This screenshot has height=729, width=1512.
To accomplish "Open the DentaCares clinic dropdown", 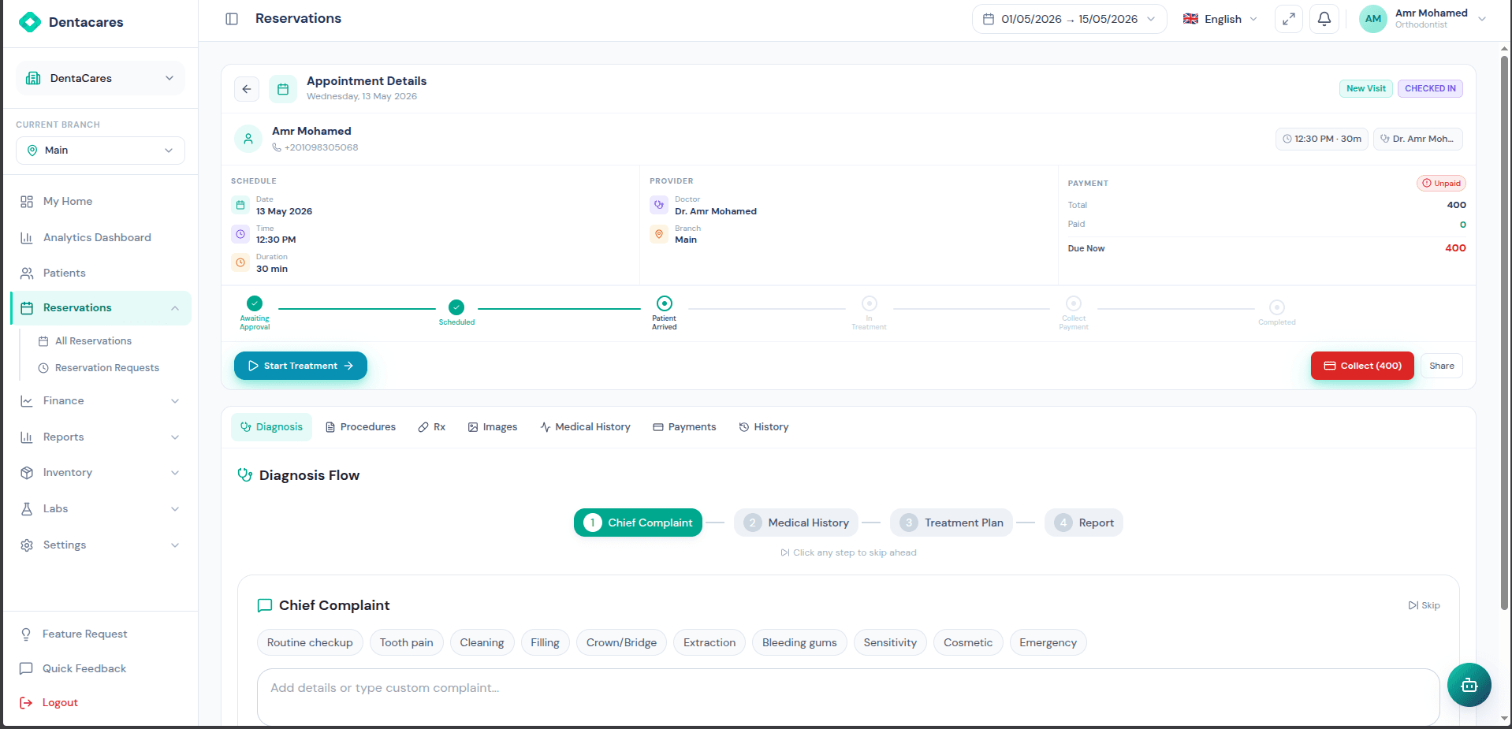I will pyautogui.click(x=100, y=78).
